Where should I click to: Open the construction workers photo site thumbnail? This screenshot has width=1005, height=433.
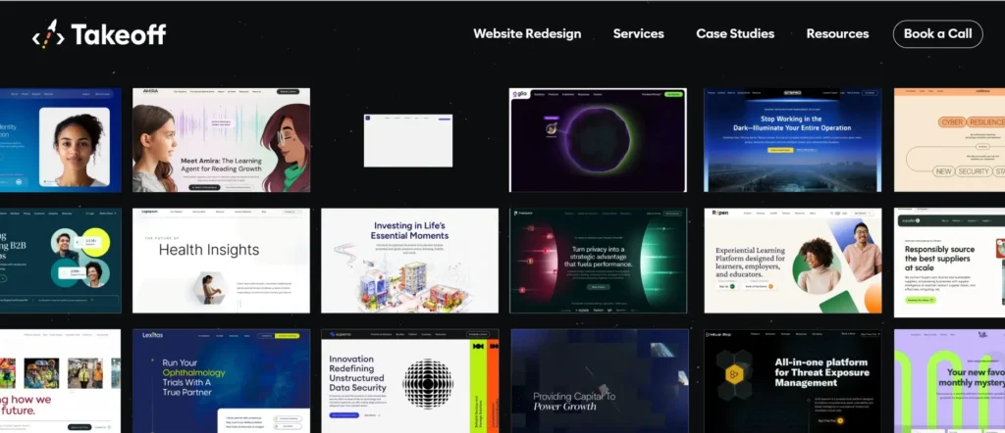pos(60,381)
